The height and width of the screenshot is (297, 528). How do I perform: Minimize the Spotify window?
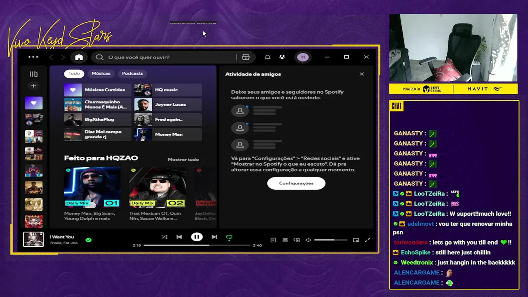point(327,57)
